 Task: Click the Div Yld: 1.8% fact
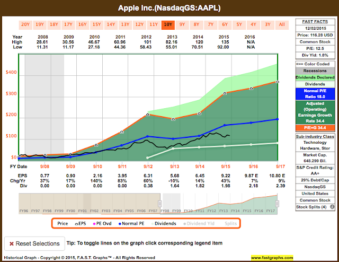click(x=315, y=55)
